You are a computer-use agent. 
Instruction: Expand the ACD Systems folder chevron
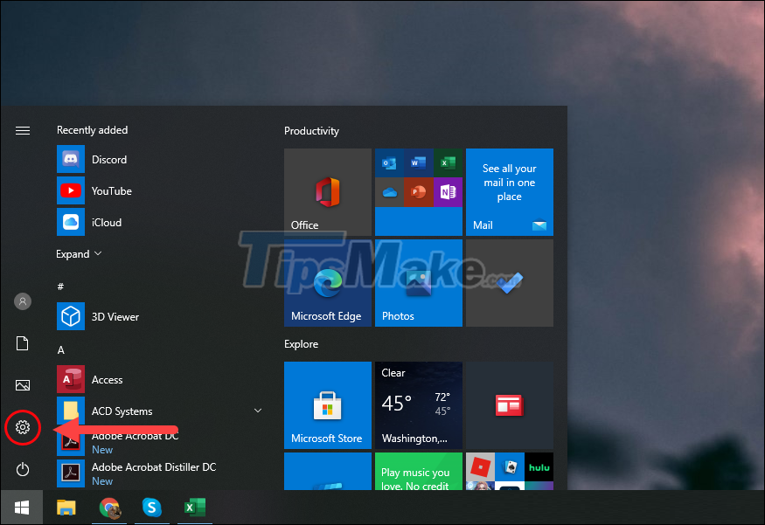click(258, 411)
